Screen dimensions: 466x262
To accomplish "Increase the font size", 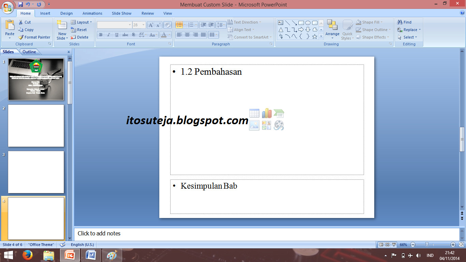I will 151,25.
